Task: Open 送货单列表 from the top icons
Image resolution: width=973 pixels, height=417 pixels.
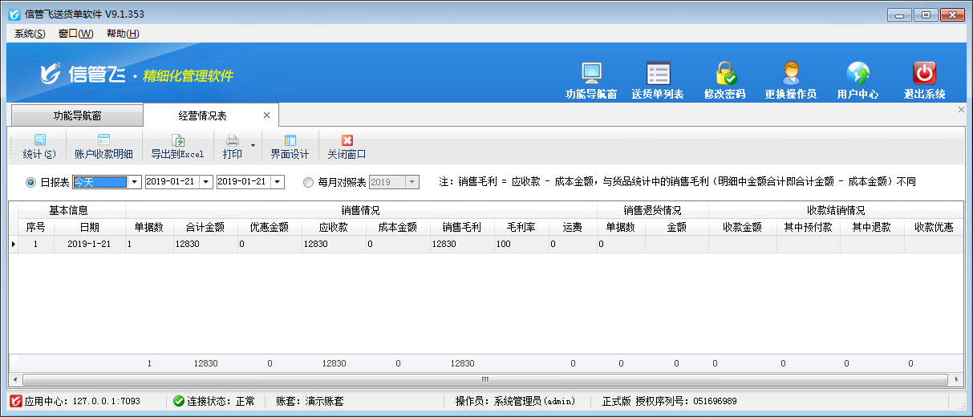Action: 658,75
